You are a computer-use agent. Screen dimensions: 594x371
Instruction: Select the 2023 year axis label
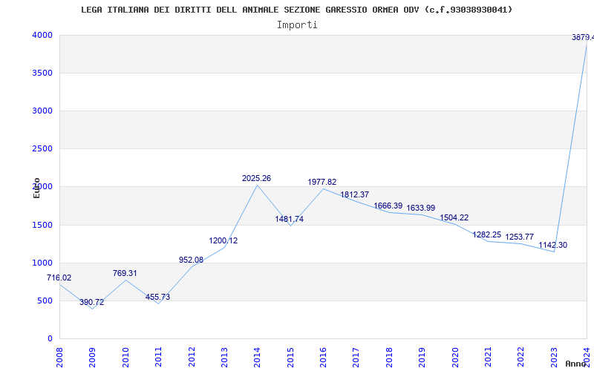pos(553,358)
